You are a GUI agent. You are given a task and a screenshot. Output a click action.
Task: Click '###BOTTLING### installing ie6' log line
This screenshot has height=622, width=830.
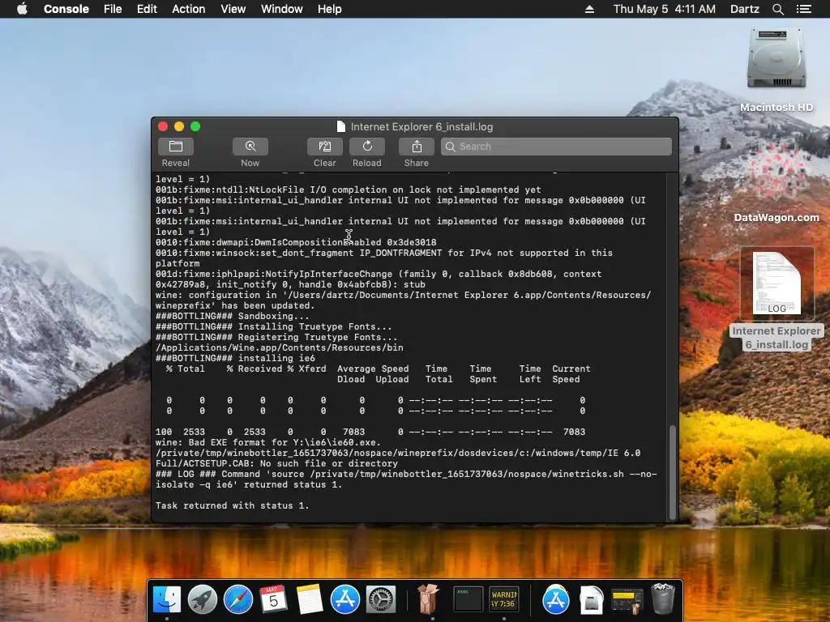[x=235, y=358]
